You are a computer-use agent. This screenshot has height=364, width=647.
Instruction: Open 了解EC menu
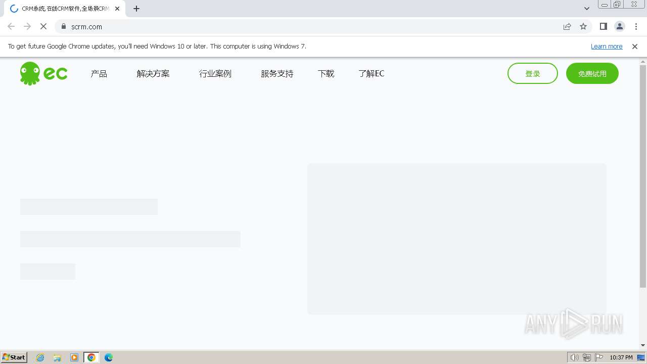372,74
